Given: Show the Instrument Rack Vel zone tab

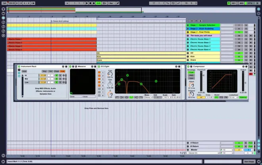Looking at the screenshot, I should (50, 71).
